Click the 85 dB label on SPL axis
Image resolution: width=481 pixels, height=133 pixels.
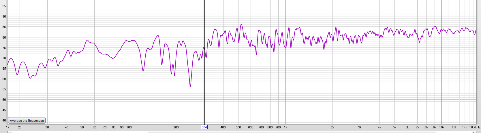point(4,27)
